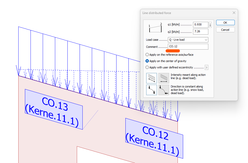Cancel the Line distributed force dialog
Screen dimensions: 248x163
(x=225, y=30)
